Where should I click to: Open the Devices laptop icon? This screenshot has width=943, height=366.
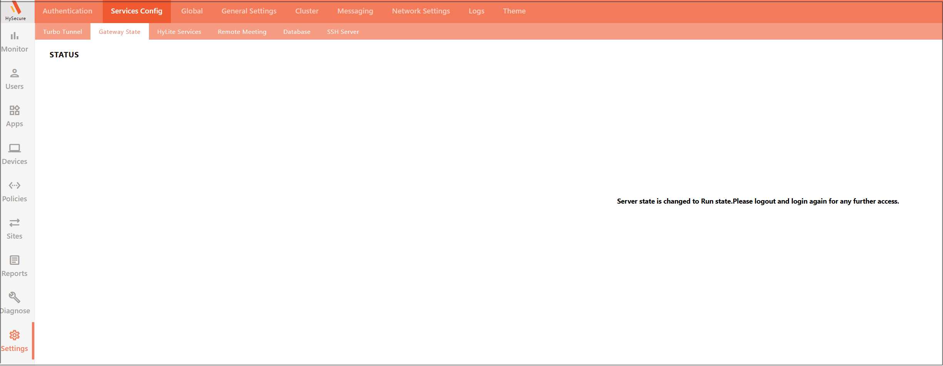pyautogui.click(x=15, y=148)
